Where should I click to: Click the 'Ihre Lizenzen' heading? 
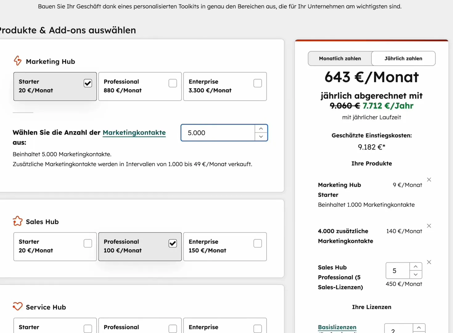click(x=372, y=307)
